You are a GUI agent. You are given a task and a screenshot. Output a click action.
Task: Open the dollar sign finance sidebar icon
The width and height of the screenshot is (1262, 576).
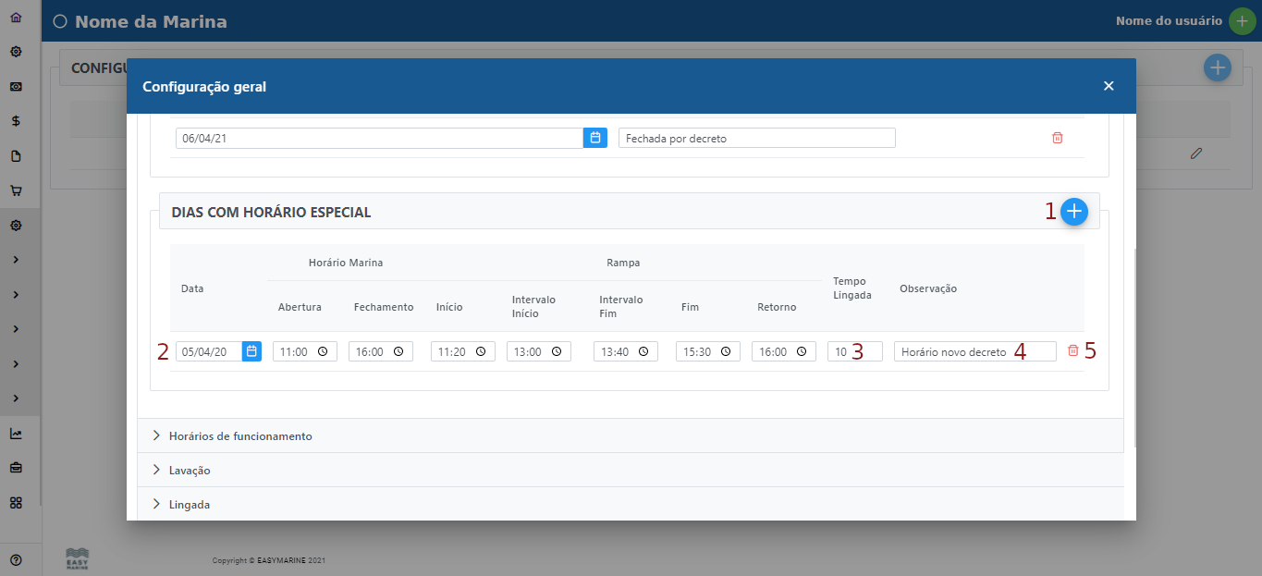tap(16, 121)
